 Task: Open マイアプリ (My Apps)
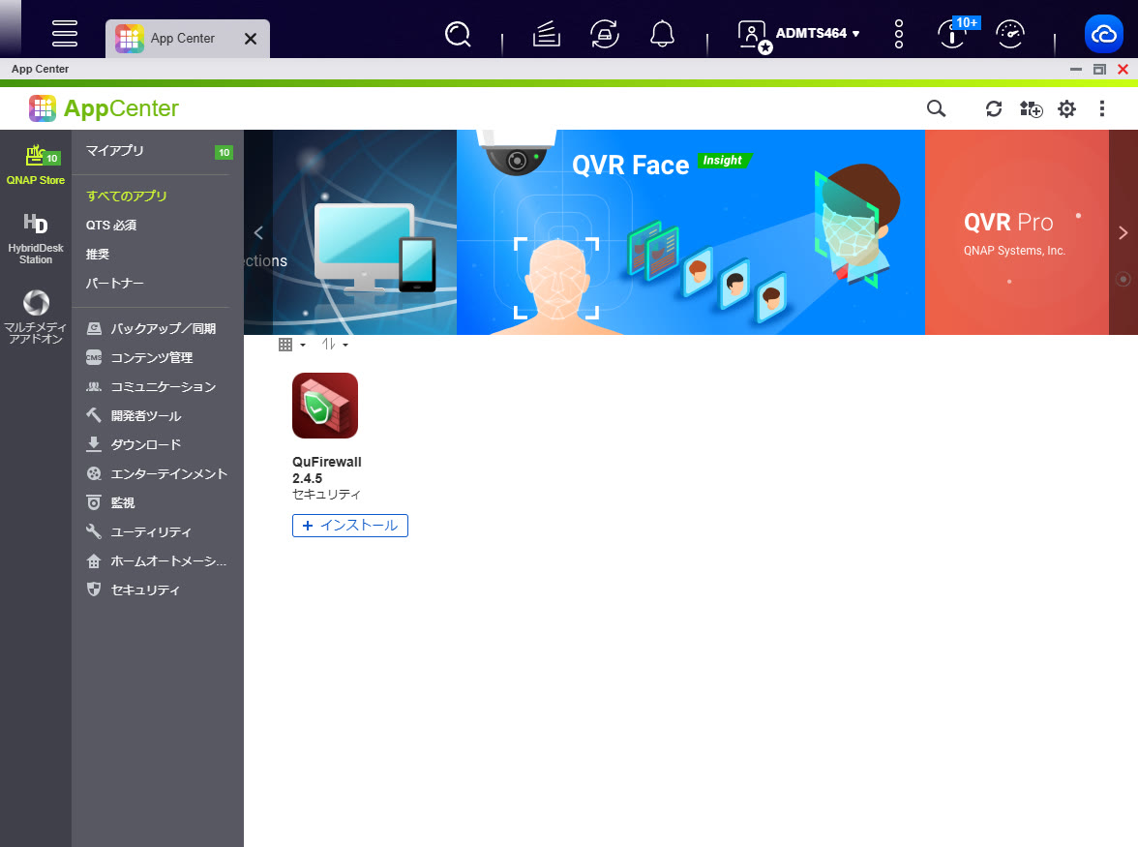(114, 151)
